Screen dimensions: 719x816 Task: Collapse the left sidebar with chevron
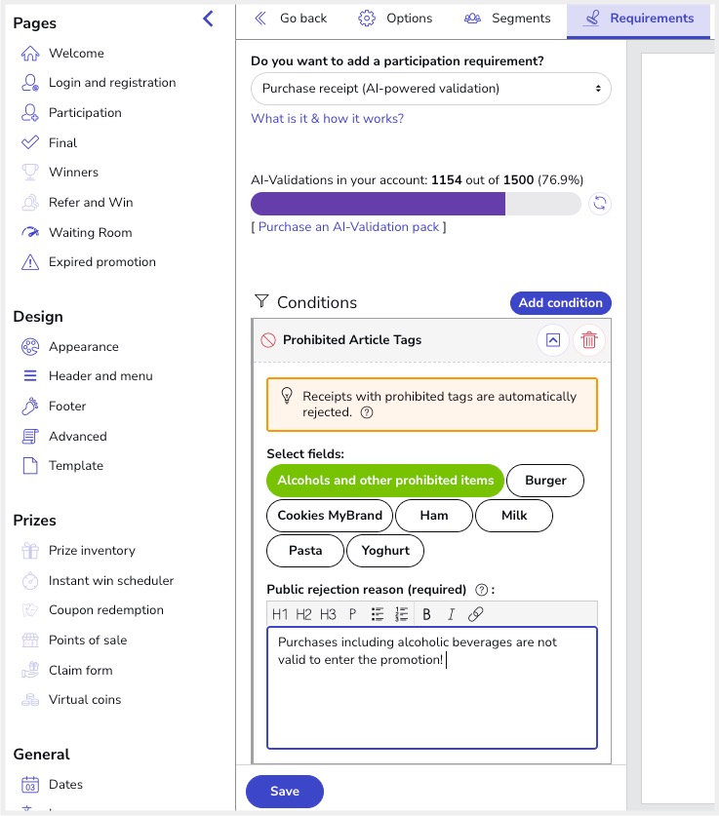(208, 19)
